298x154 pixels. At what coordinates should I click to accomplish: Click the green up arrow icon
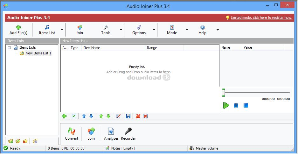101,116
